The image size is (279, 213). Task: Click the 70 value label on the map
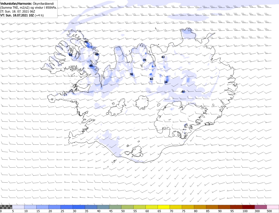pos(145,60)
